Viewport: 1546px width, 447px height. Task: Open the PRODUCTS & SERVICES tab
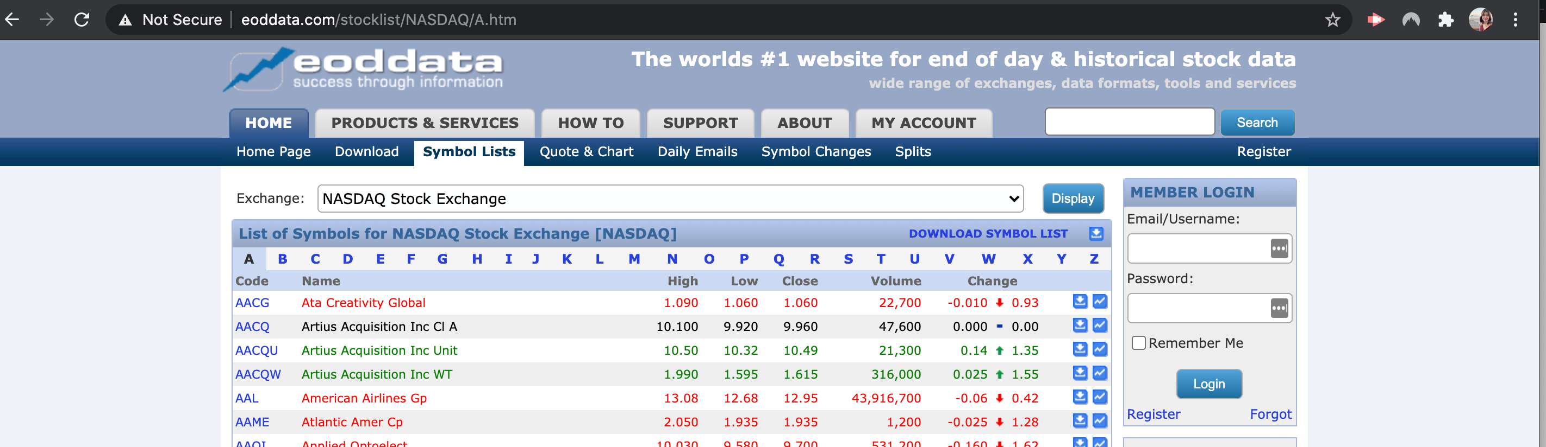pos(425,123)
